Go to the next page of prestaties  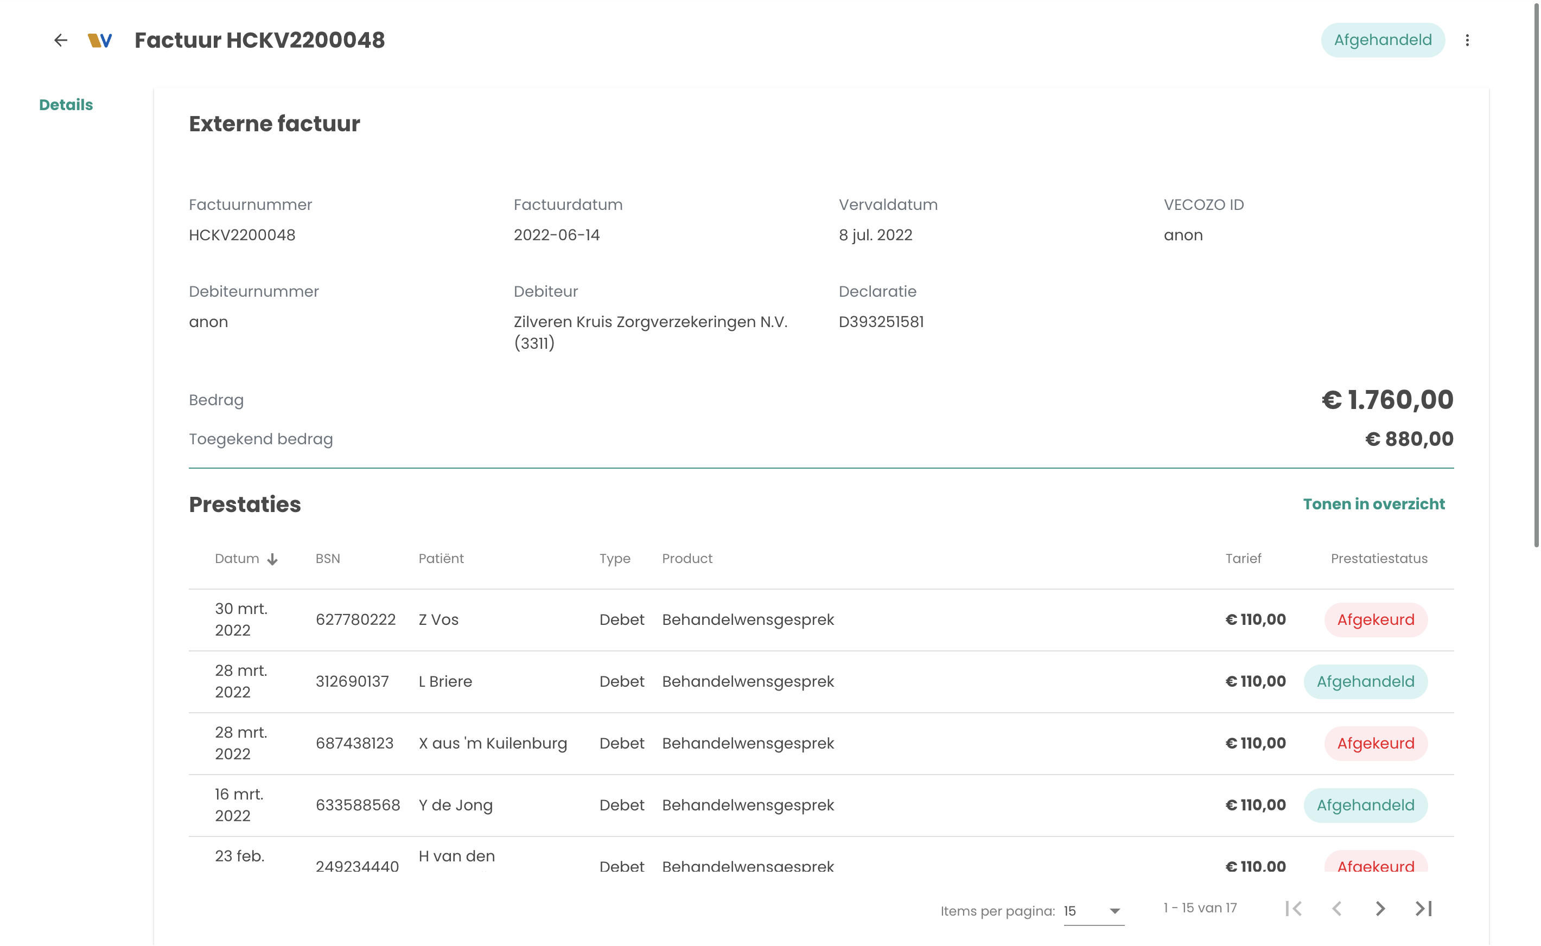(x=1380, y=908)
